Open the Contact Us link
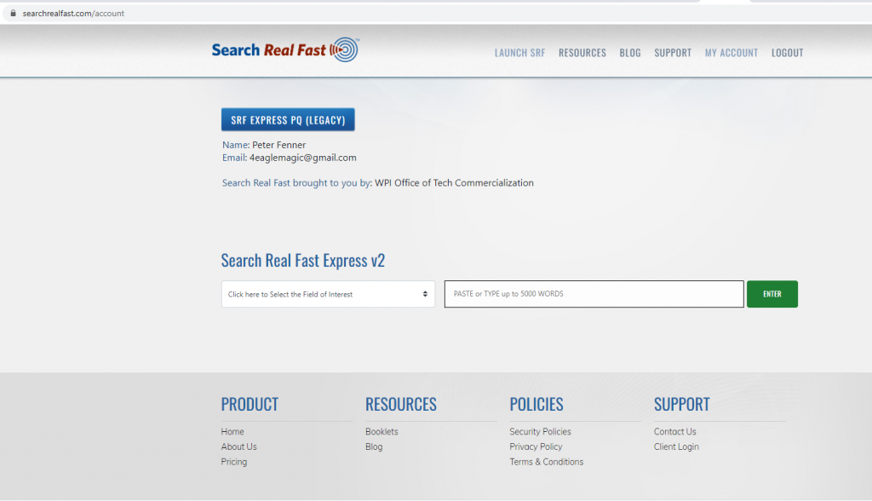This screenshot has width=872, height=501. (x=674, y=431)
